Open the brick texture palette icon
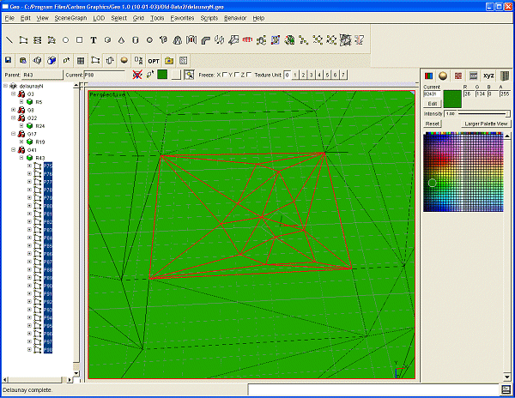This screenshot has width=515, height=398. (458, 76)
